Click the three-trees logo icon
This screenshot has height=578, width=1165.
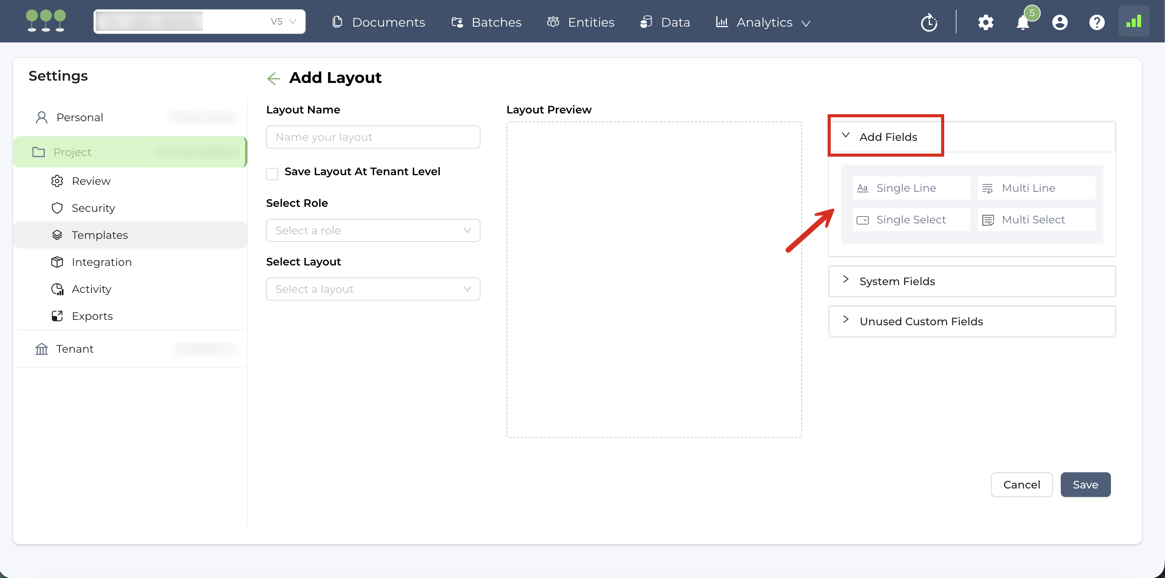(46, 21)
